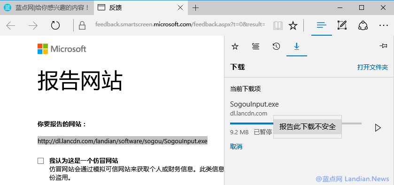Switch to the 蓝点网 browser tab
394x185 pixels.
[x=47, y=8]
